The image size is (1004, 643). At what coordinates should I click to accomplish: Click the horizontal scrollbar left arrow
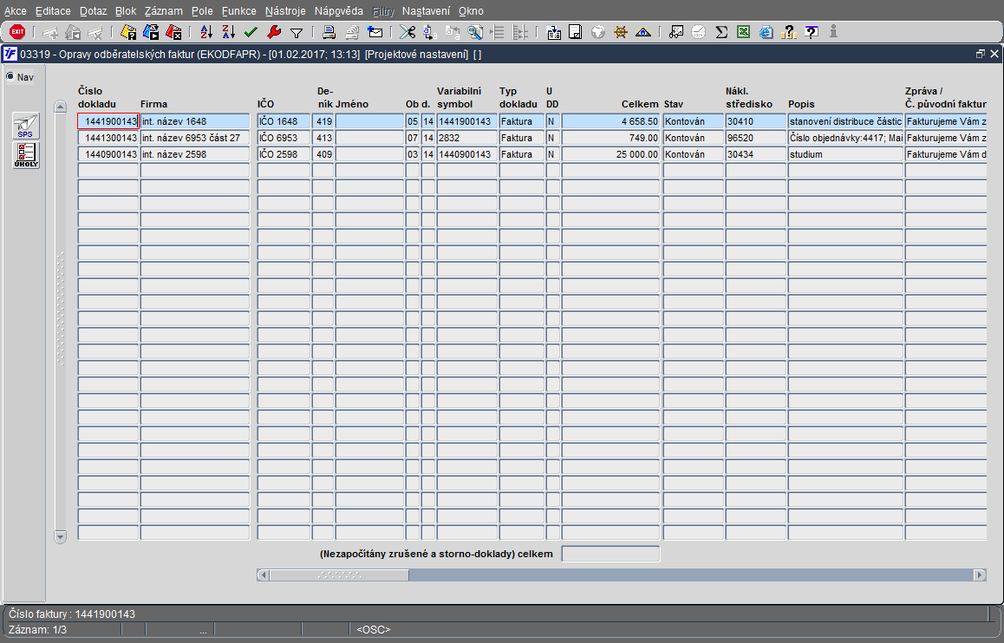click(x=264, y=575)
